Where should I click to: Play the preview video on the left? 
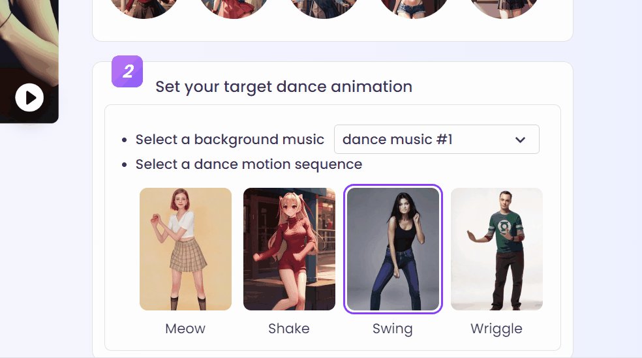click(29, 98)
